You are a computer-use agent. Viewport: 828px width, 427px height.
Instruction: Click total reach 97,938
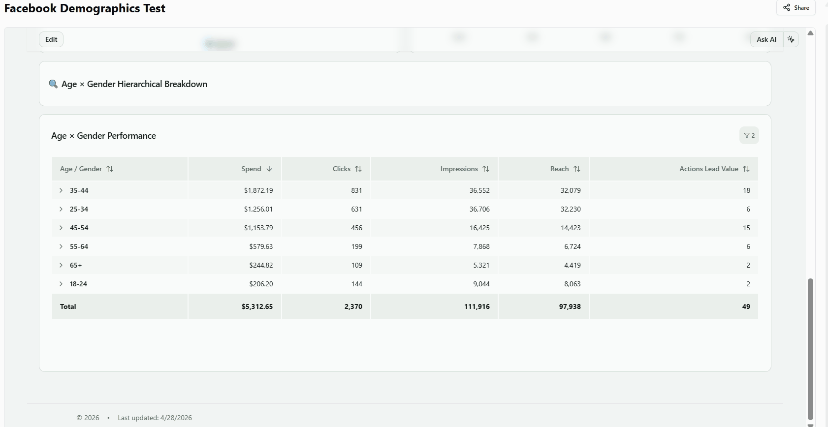coord(570,306)
